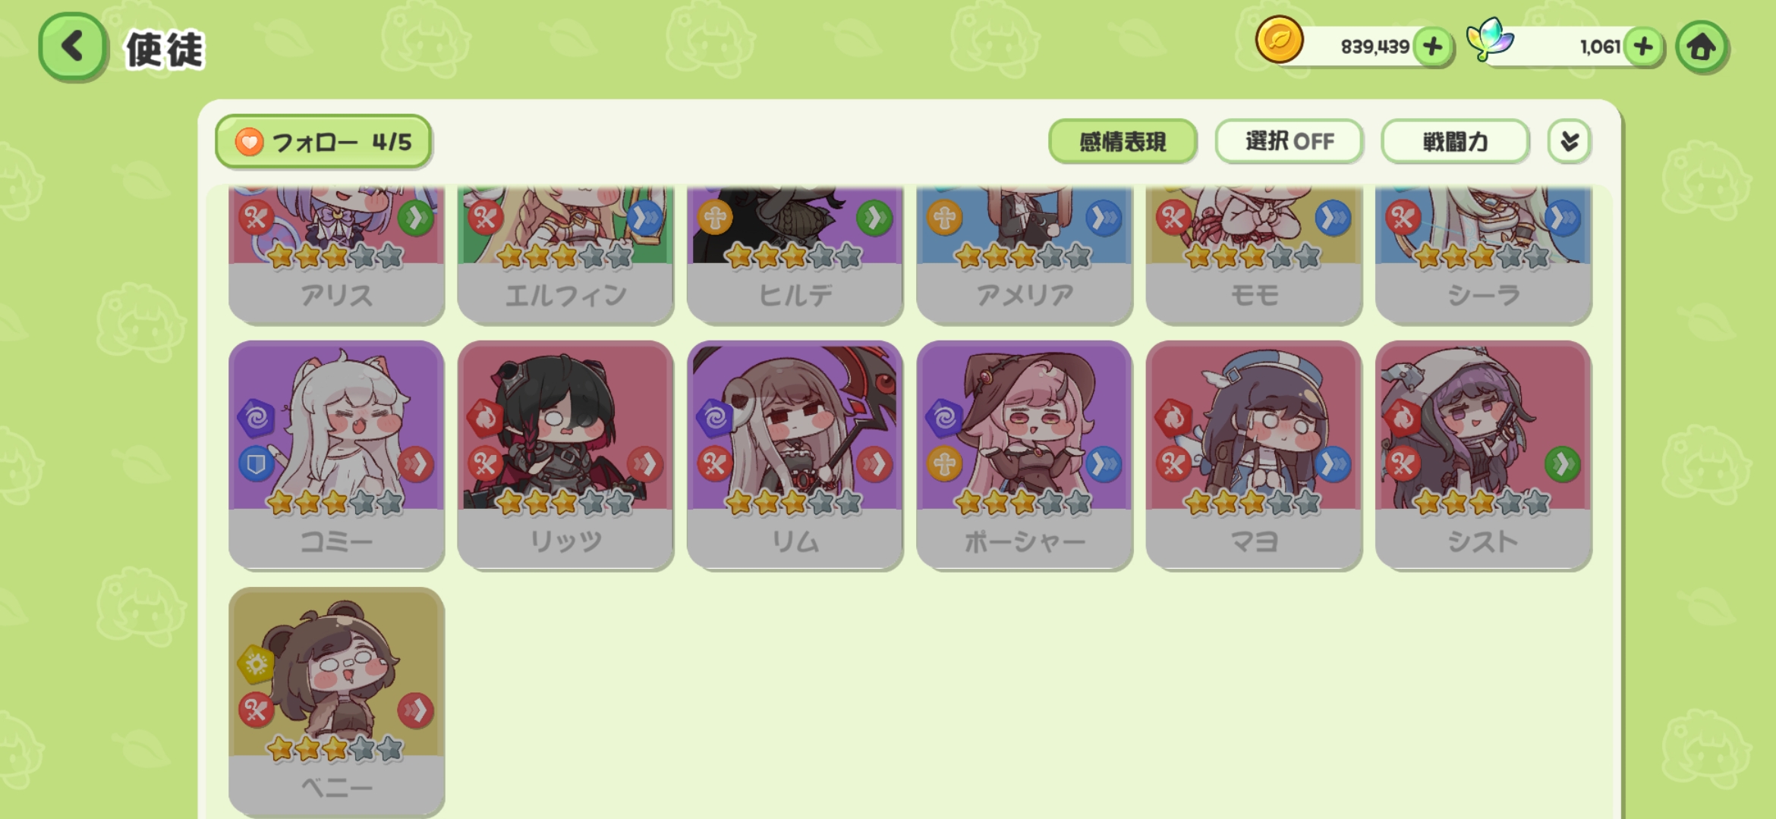The image size is (1776, 819).
Task: Open the リム character card
Action: [x=795, y=455]
